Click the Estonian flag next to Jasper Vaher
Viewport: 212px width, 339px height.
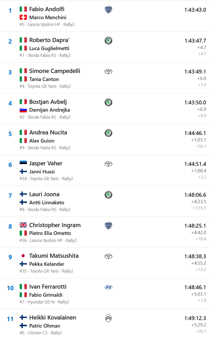click(23, 163)
